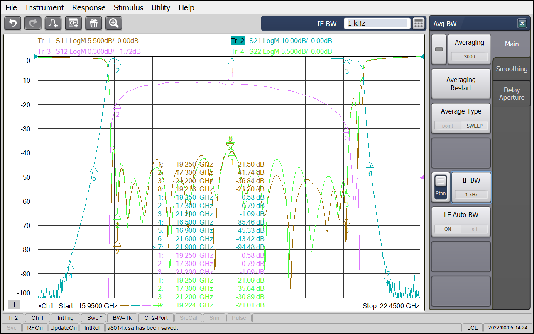Toggle LF Auto BW ON/off
This screenshot has height=334, width=534.
pos(461,229)
